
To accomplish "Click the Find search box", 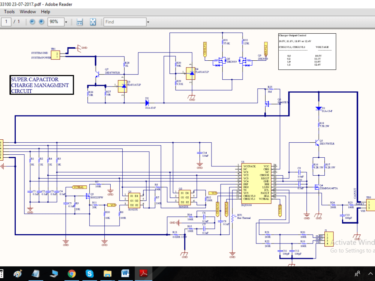I will [125, 22].
